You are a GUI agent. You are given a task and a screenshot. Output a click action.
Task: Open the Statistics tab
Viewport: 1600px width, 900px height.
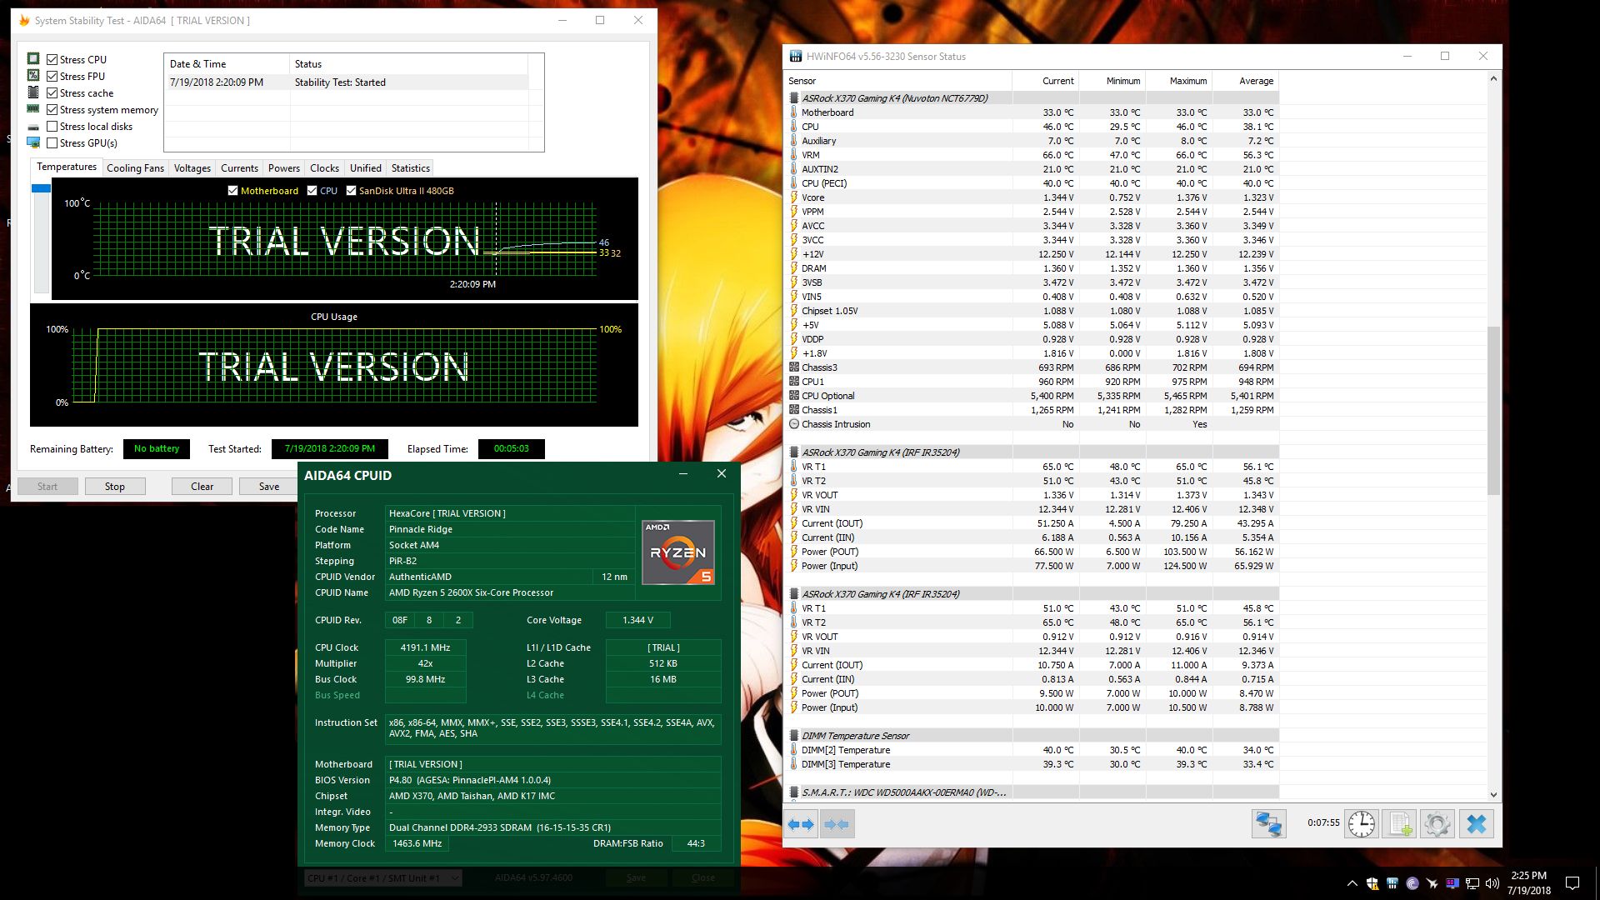[410, 167]
